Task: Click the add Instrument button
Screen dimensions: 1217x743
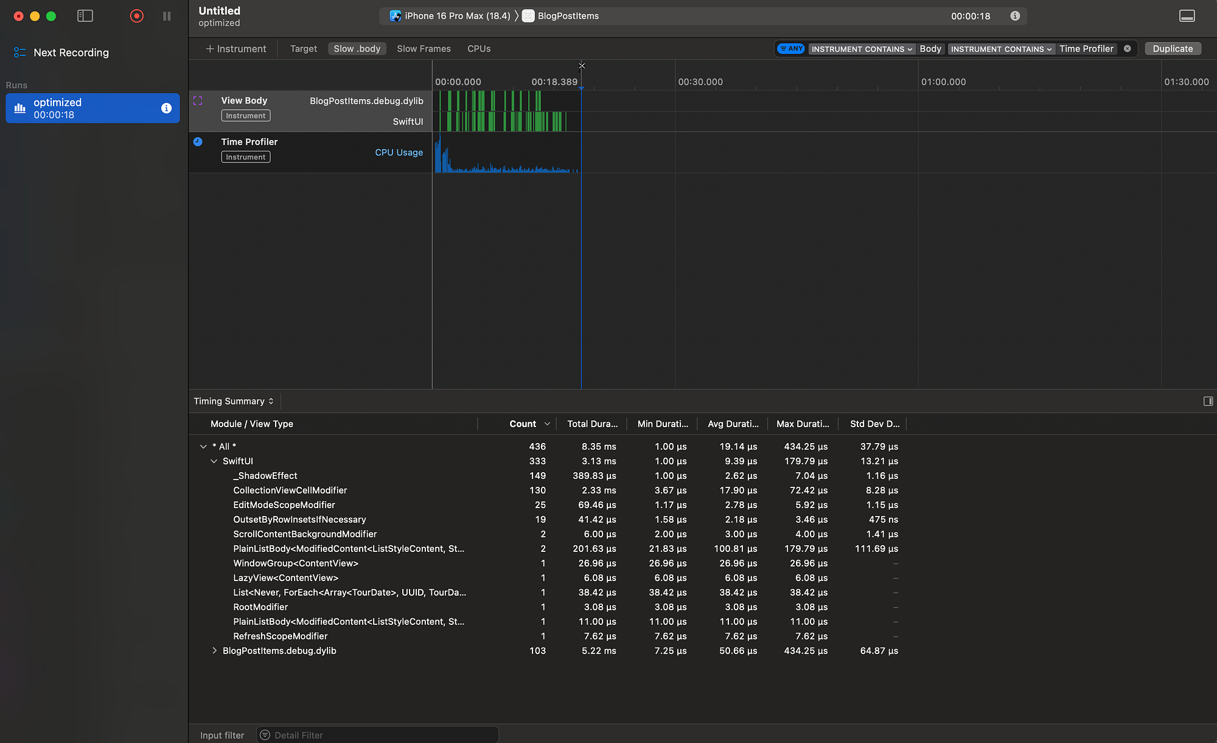Action: click(x=236, y=49)
